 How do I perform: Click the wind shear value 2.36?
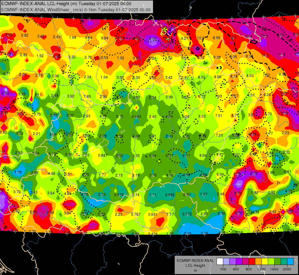click(x=204, y=233)
